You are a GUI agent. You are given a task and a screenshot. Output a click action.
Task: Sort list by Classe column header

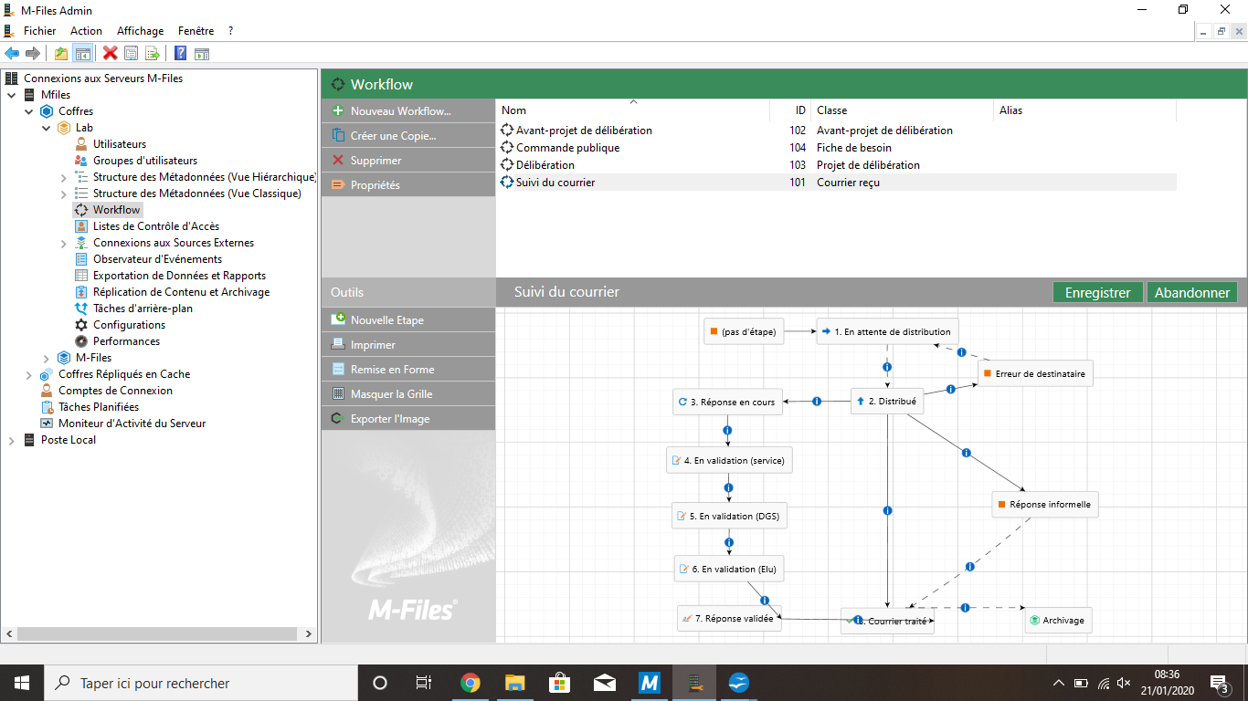coord(902,110)
